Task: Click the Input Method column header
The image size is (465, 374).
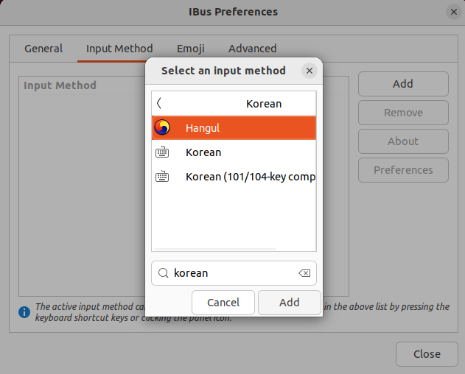Action: [60, 85]
